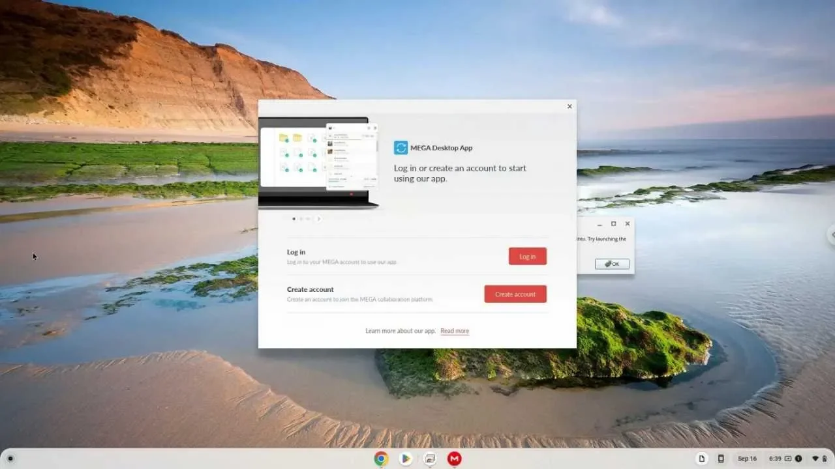The height and width of the screenshot is (469, 835).
Task: Select the first slideshow page dot
Action: 294,219
